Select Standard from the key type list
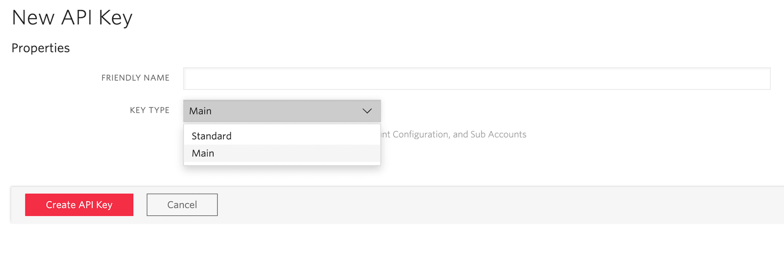Viewport: 784px width, 255px height. tap(212, 136)
